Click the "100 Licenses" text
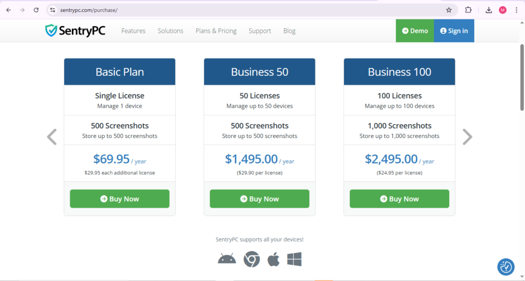This screenshot has width=525, height=281. (x=399, y=95)
